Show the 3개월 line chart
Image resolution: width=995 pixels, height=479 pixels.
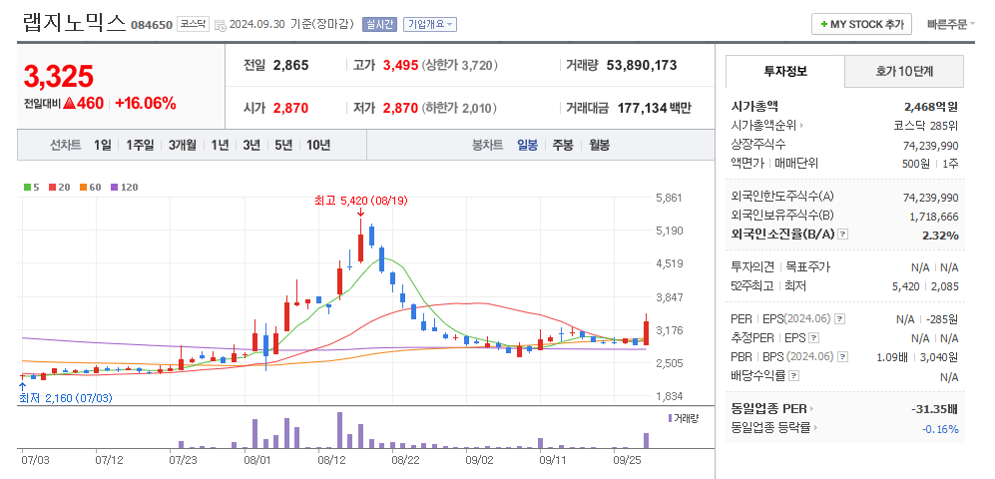pos(183,146)
